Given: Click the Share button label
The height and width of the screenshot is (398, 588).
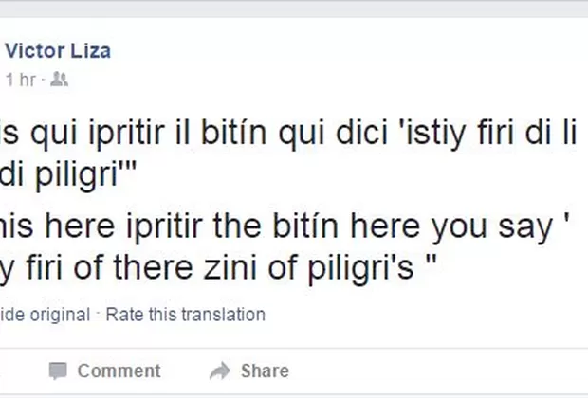Looking at the screenshot, I should 265,371.
